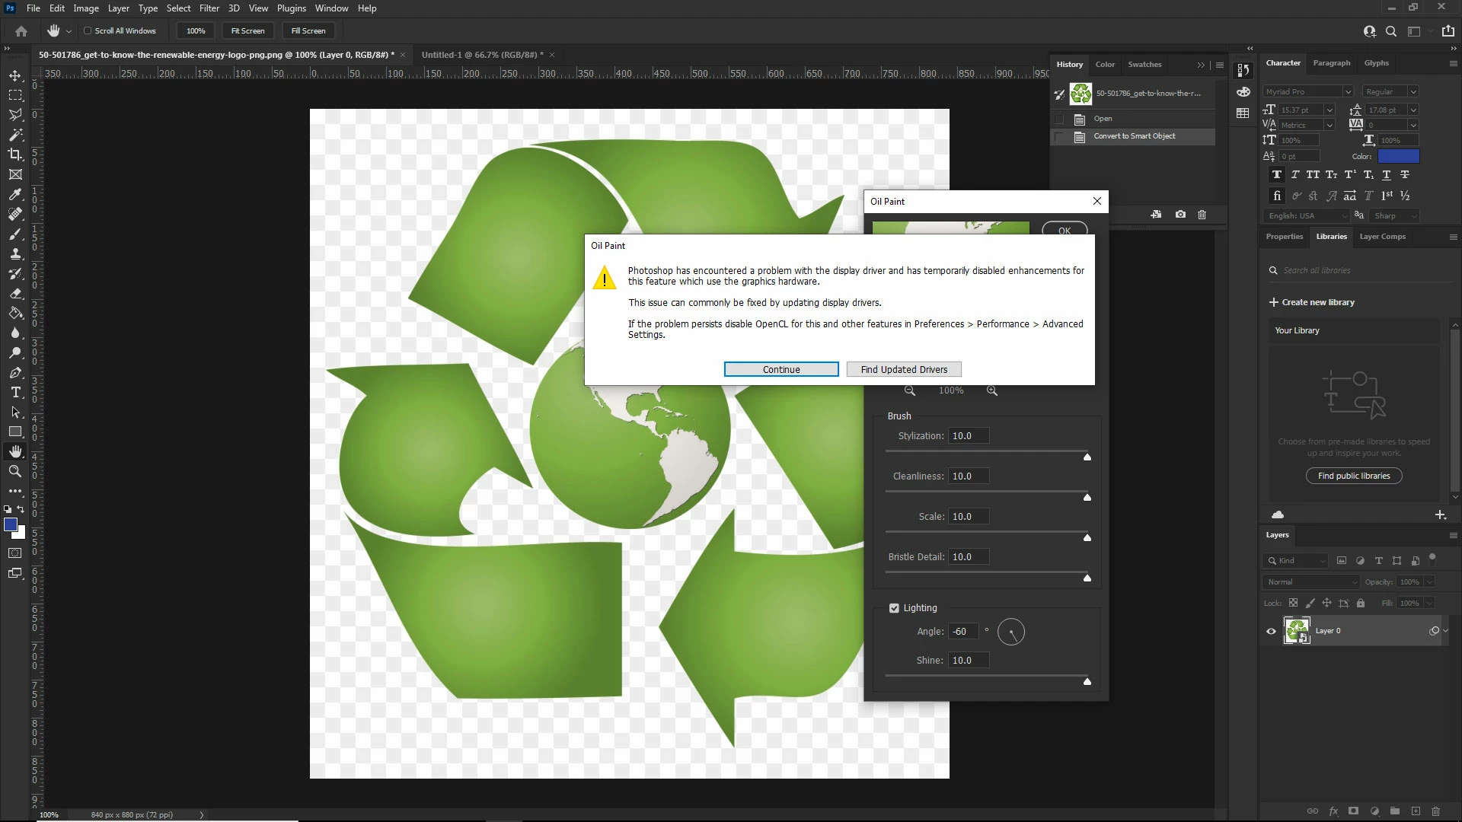Image resolution: width=1462 pixels, height=822 pixels.
Task: Click Find Updated Drivers button
Action: [x=904, y=370]
